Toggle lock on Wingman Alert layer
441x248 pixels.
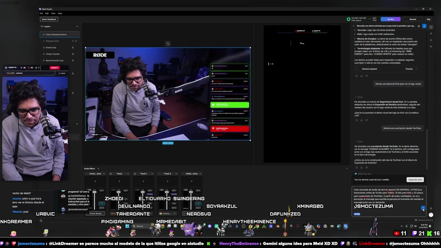(x=73, y=41)
